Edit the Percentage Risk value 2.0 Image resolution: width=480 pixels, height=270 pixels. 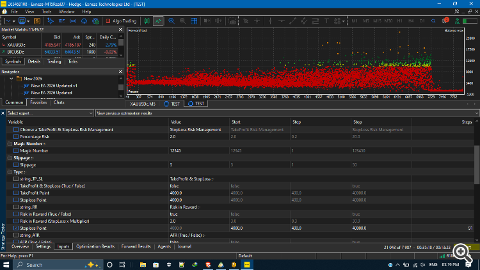(x=199, y=136)
